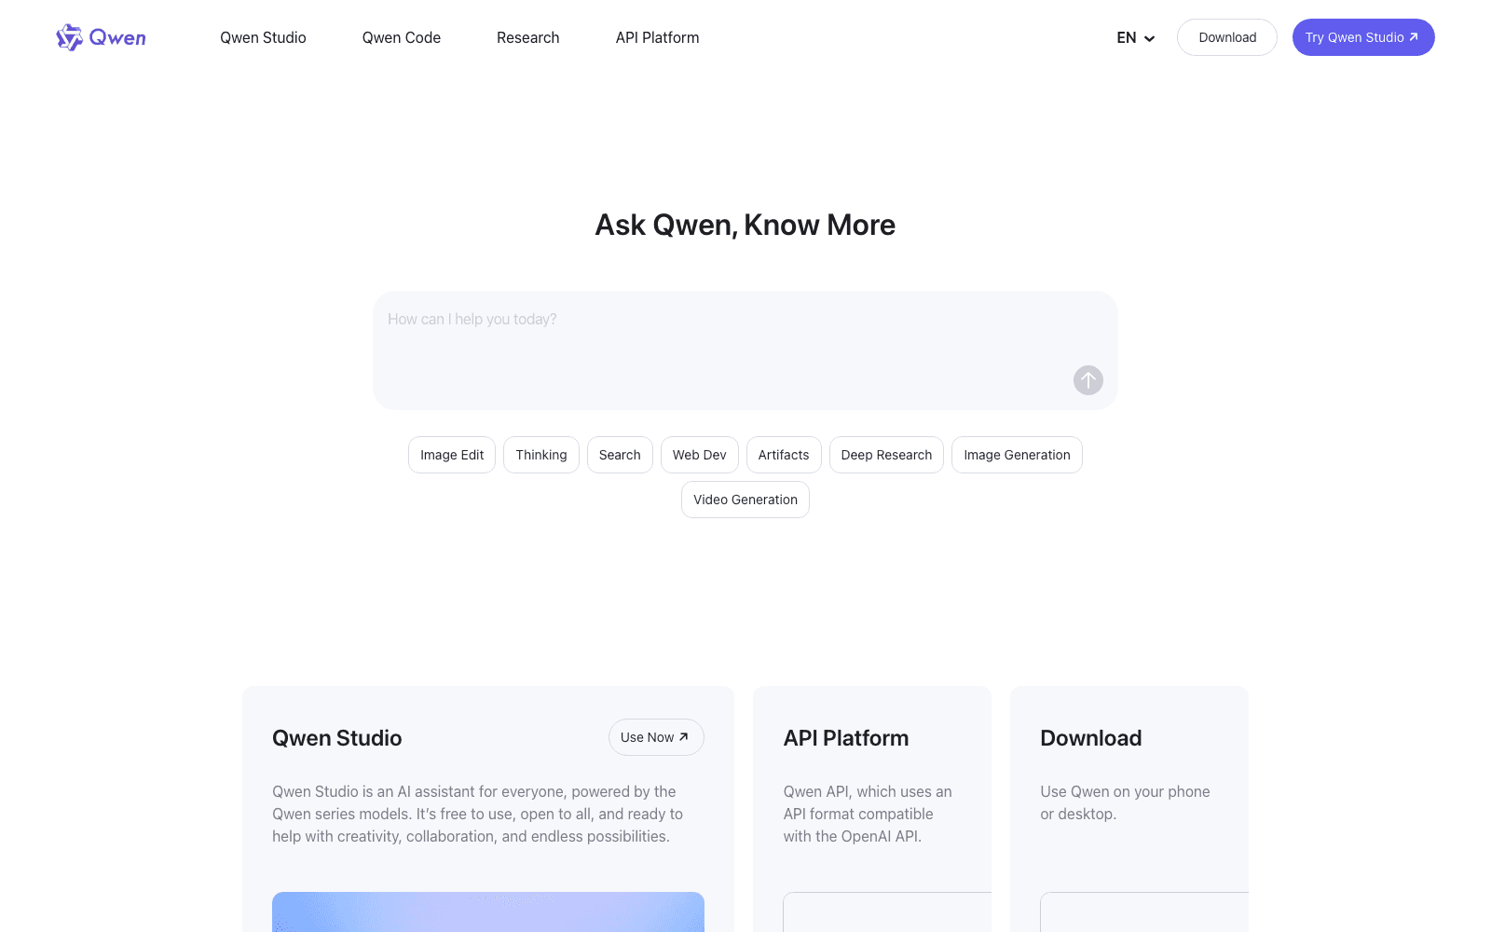Open the Download card heading
The width and height of the screenshot is (1491, 932).
click(1091, 738)
